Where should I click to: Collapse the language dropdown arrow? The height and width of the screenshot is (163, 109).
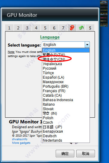87,45
